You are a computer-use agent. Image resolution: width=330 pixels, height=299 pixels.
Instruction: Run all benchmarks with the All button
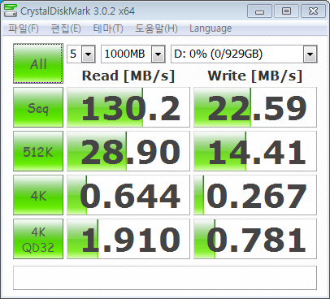click(38, 63)
